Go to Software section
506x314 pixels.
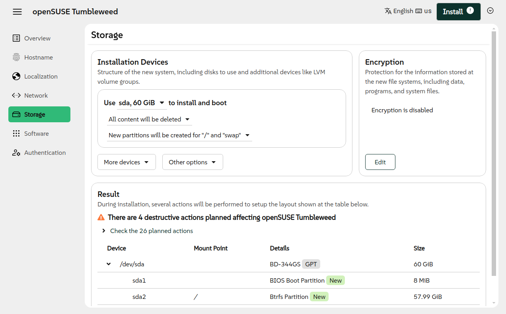point(39,133)
